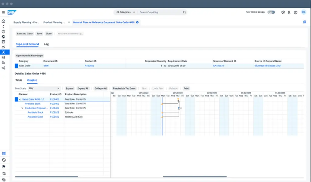This screenshot has width=311, height=182.
Task: Click the Close button
Action: coord(49,34)
